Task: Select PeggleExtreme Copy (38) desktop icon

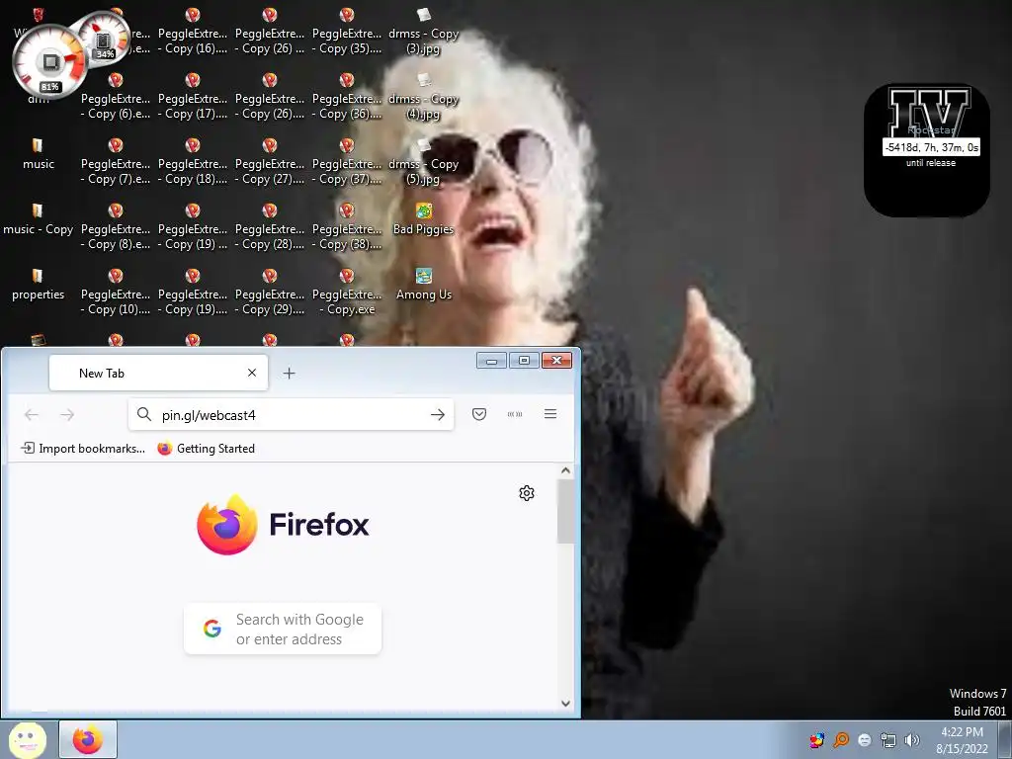Action: [347, 226]
